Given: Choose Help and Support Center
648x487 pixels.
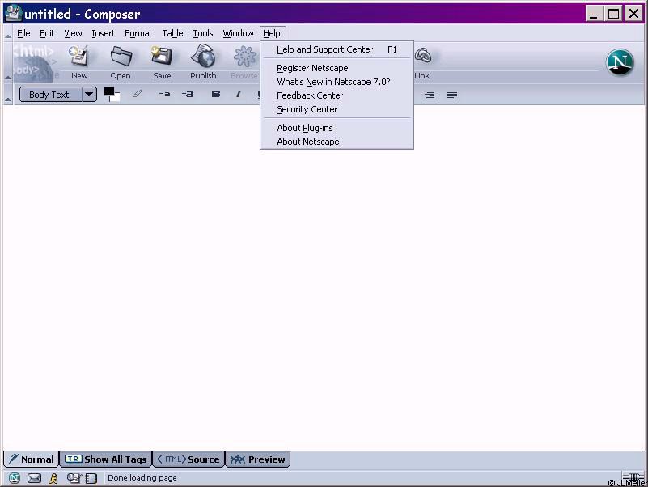Looking at the screenshot, I should 337,49.
